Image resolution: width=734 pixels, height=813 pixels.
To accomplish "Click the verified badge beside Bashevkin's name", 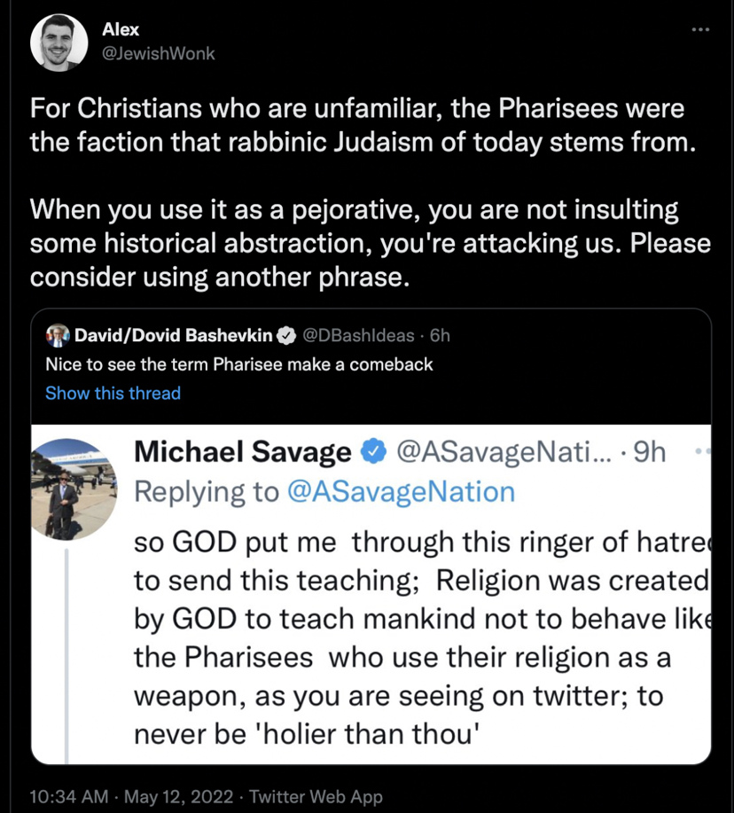I will click(x=286, y=336).
